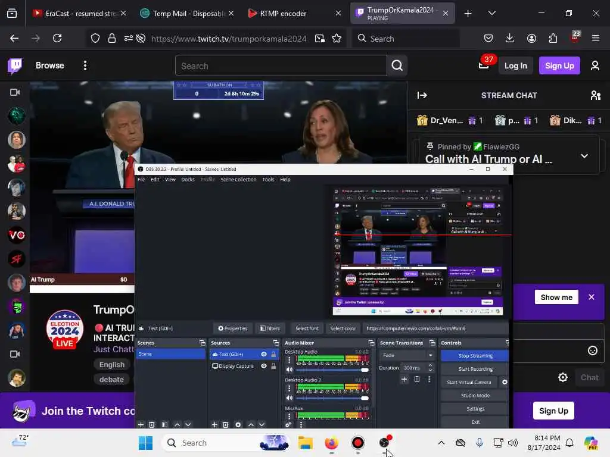Move selected source down arrow
The image size is (610, 457).
(262, 425)
